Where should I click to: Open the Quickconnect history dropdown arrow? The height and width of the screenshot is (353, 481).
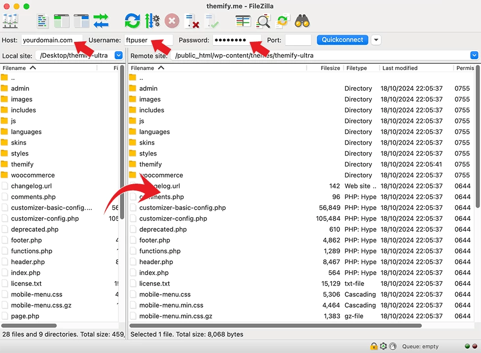(376, 40)
